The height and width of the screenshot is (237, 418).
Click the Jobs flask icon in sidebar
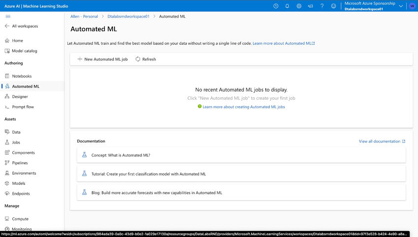(7, 143)
